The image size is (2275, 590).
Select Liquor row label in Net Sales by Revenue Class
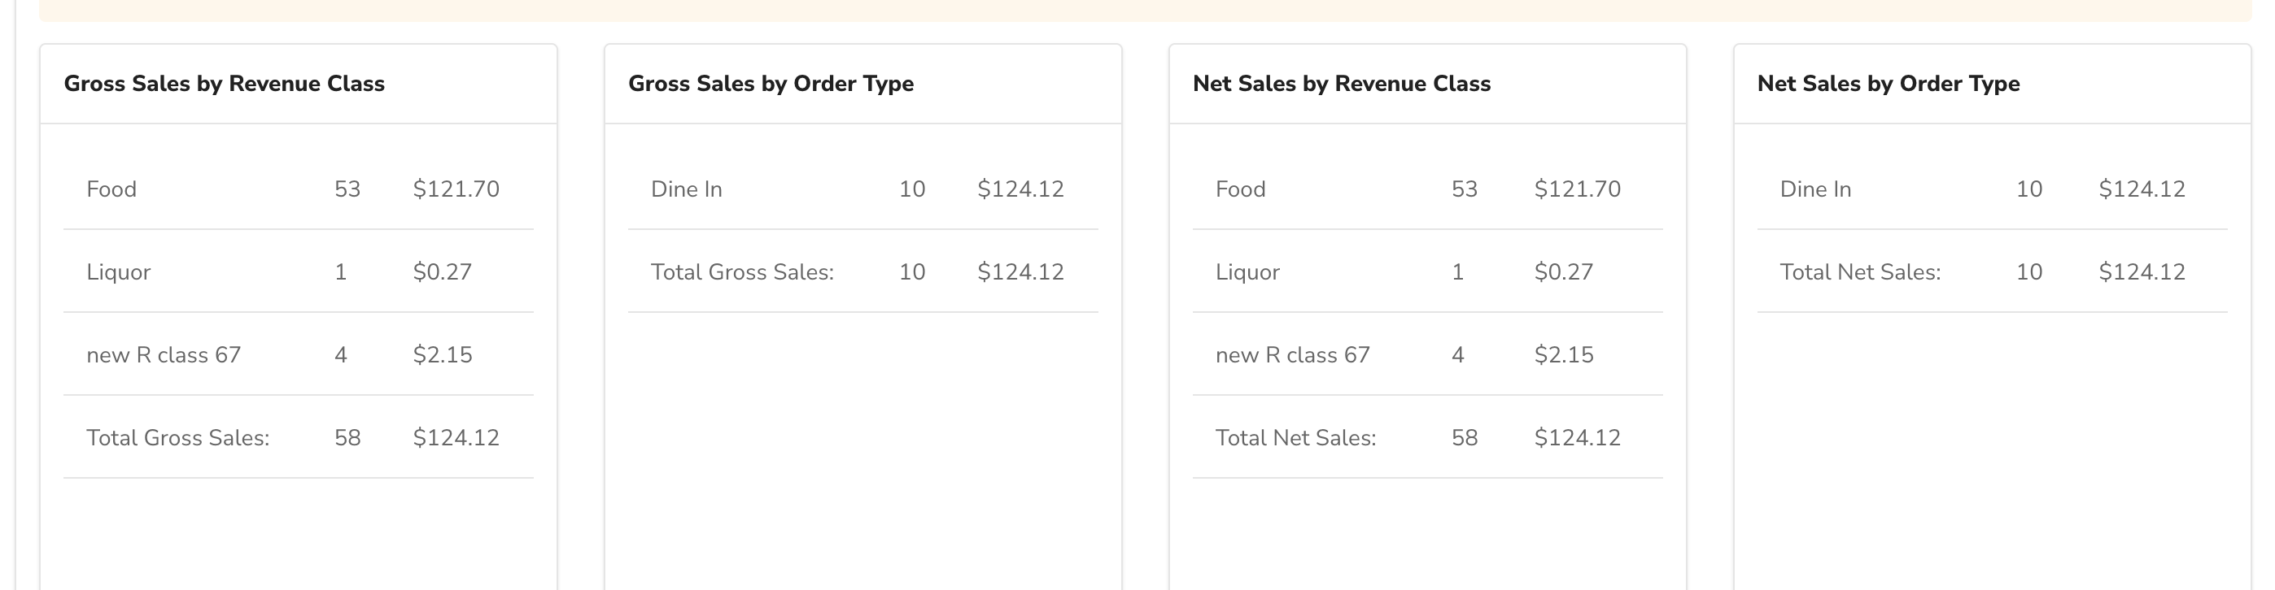[1247, 272]
